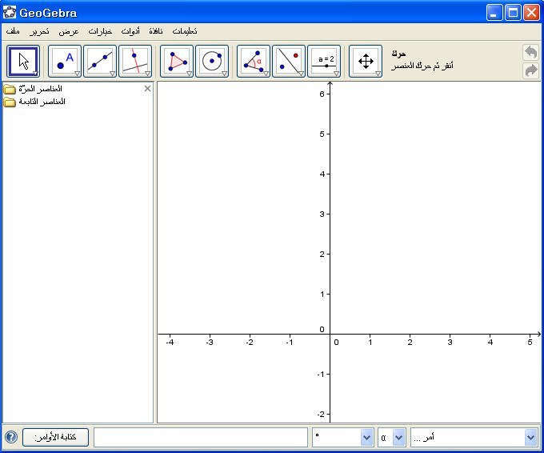Expand the Circle tool's submenu triangle
The image size is (544, 453).
(225, 74)
